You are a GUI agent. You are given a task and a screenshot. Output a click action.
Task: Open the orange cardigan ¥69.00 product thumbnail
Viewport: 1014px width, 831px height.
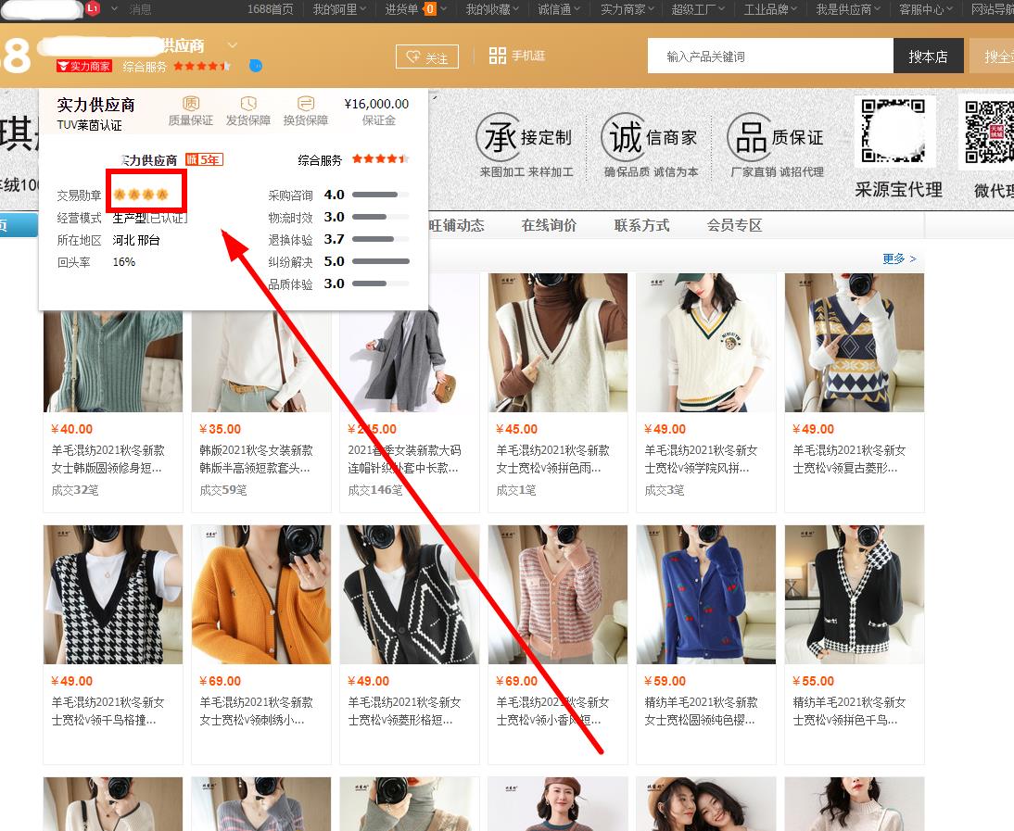coord(260,594)
